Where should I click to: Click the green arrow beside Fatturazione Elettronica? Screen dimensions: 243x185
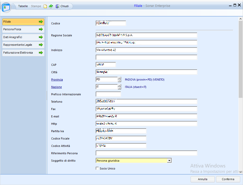point(41,53)
